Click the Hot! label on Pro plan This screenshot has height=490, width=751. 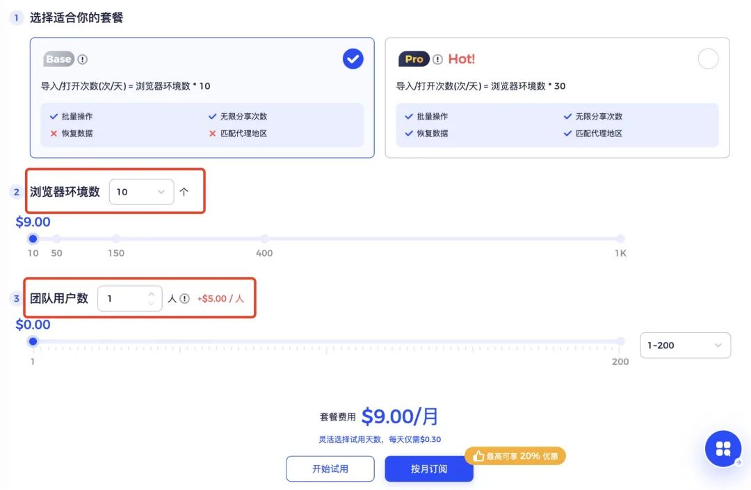pos(461,59)
